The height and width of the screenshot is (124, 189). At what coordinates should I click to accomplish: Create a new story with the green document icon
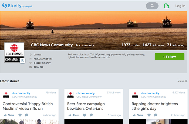tap(167, 6)
